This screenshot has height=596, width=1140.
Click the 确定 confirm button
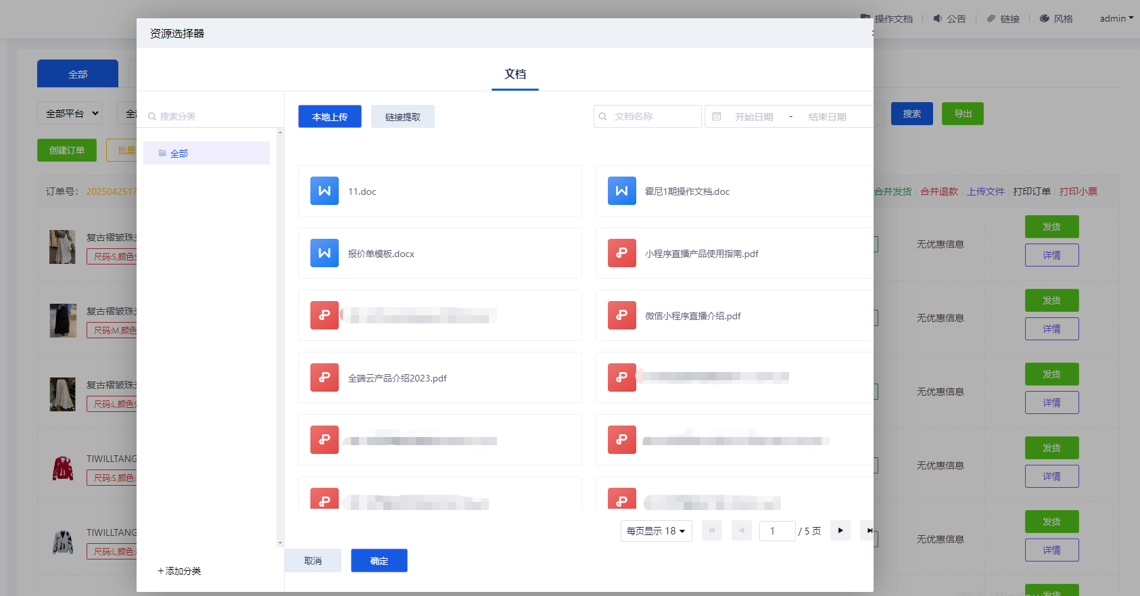tap(379, 561)
